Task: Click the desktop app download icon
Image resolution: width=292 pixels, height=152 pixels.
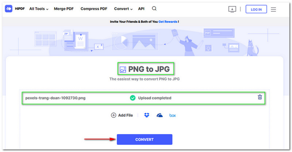Action: point(232,9)
